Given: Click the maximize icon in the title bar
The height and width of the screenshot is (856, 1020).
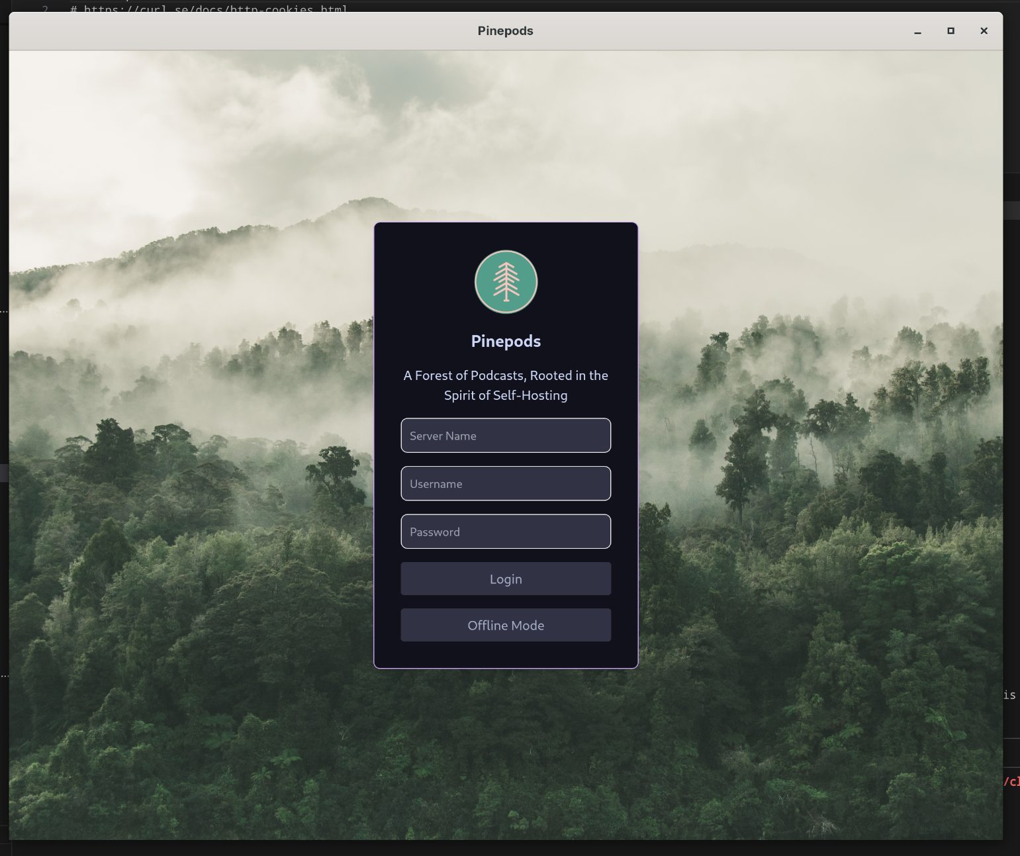Looking at the screenshot, I should [x=950, y=30].
